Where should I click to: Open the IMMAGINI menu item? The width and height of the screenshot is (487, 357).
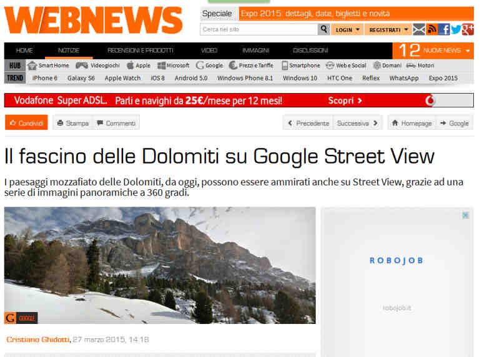[255, 51]
